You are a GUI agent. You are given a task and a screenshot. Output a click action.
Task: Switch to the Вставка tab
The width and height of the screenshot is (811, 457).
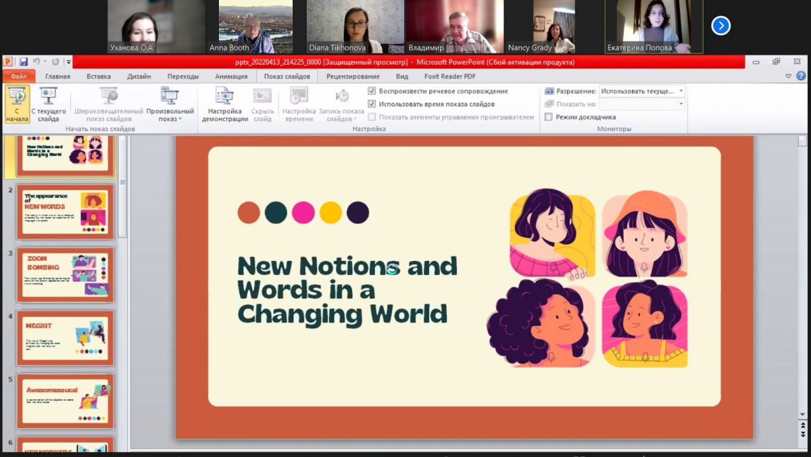99,76
